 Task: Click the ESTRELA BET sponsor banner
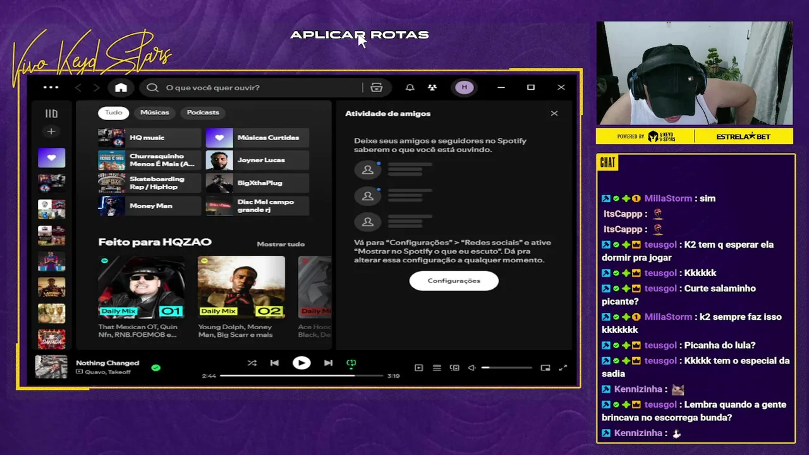point(745,136)
